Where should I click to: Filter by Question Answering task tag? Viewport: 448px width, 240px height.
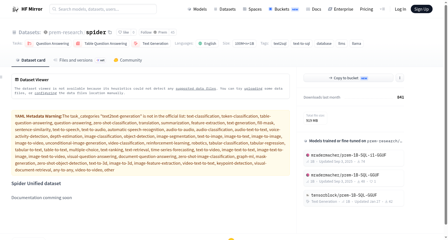[48, 43]
